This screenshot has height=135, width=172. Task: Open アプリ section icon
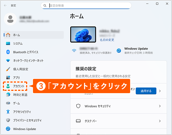pos(8,77)
